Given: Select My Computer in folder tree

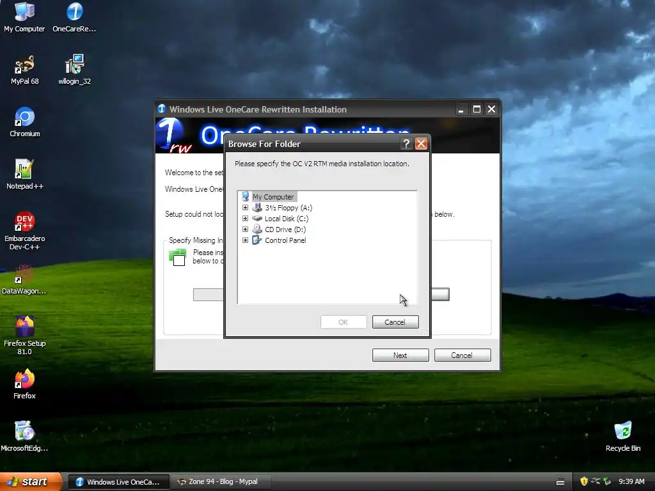Looking at the screenshot, I should coord(273,197).
